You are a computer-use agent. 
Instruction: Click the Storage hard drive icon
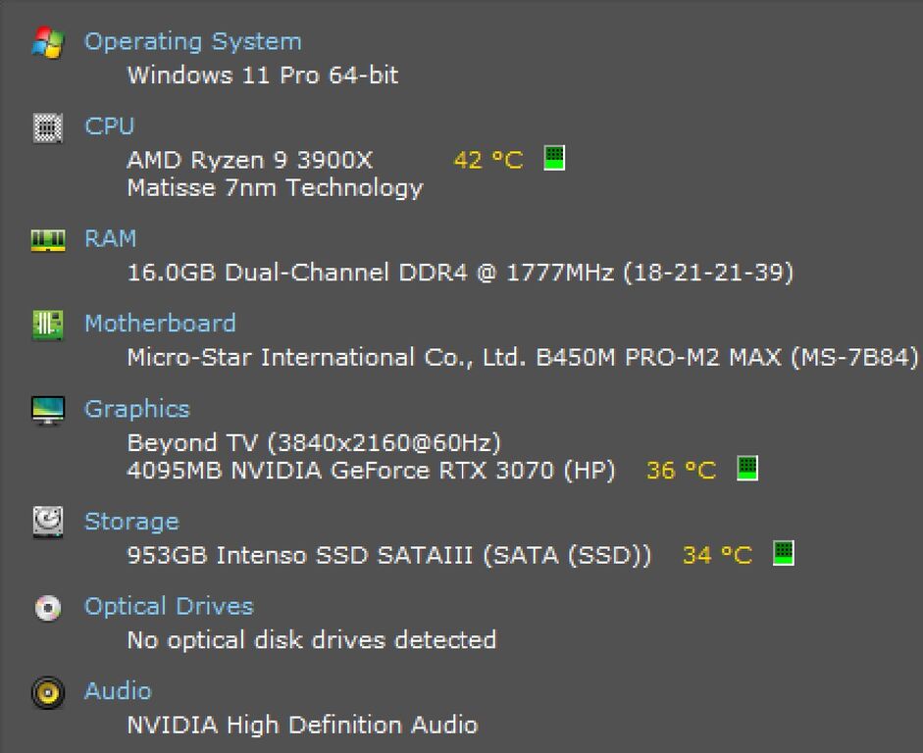[48, 522]
